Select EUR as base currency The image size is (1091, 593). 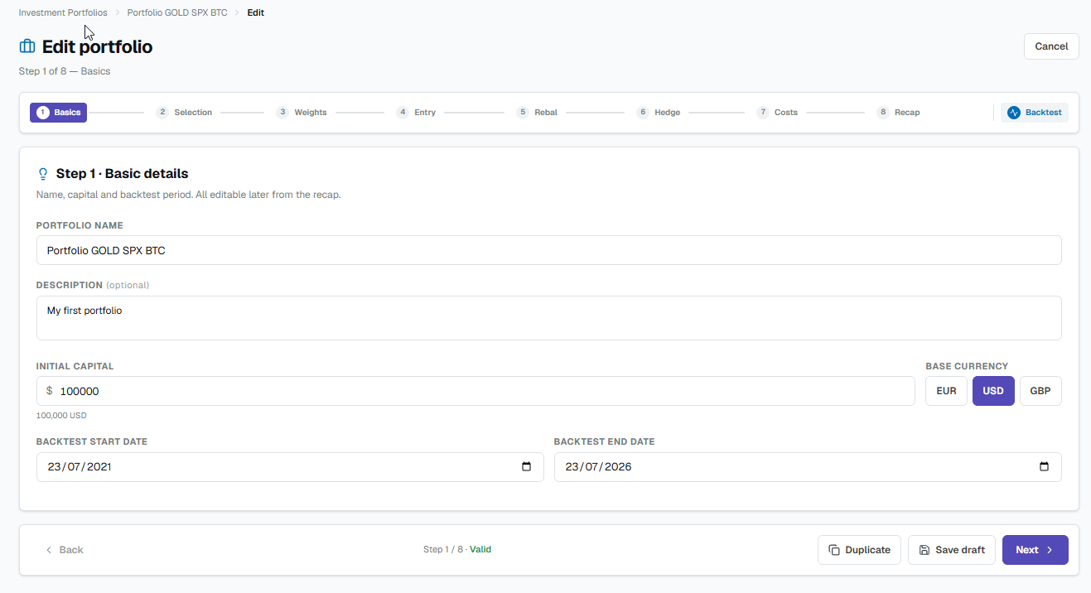tap(946, 391)
